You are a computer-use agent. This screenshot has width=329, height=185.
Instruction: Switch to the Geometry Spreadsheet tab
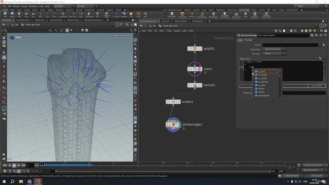point(93,20)
